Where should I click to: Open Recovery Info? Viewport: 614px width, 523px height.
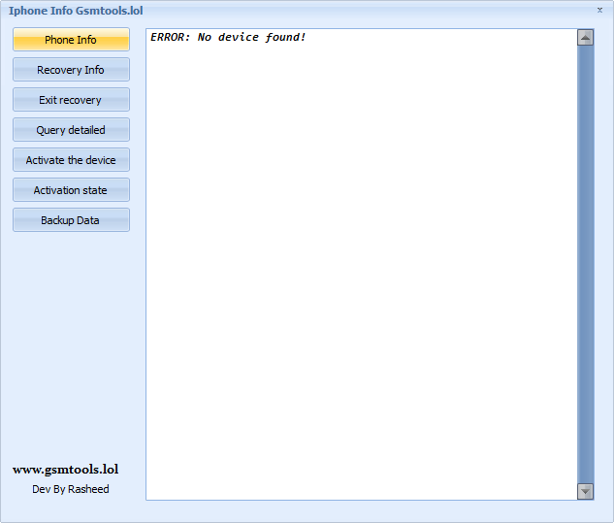pos(71,70)
